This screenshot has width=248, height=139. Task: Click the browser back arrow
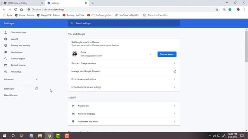point(4,9)
